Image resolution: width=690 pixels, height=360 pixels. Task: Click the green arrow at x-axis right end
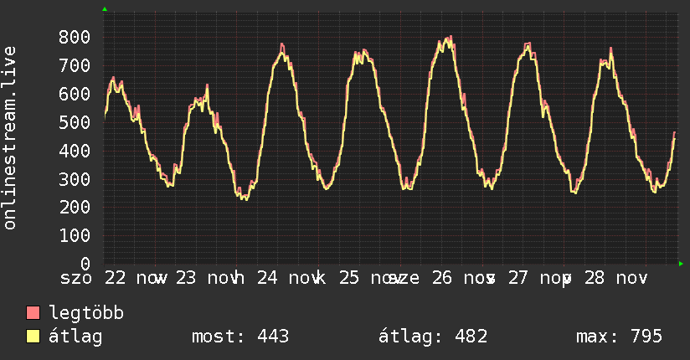tap(681, 264)
